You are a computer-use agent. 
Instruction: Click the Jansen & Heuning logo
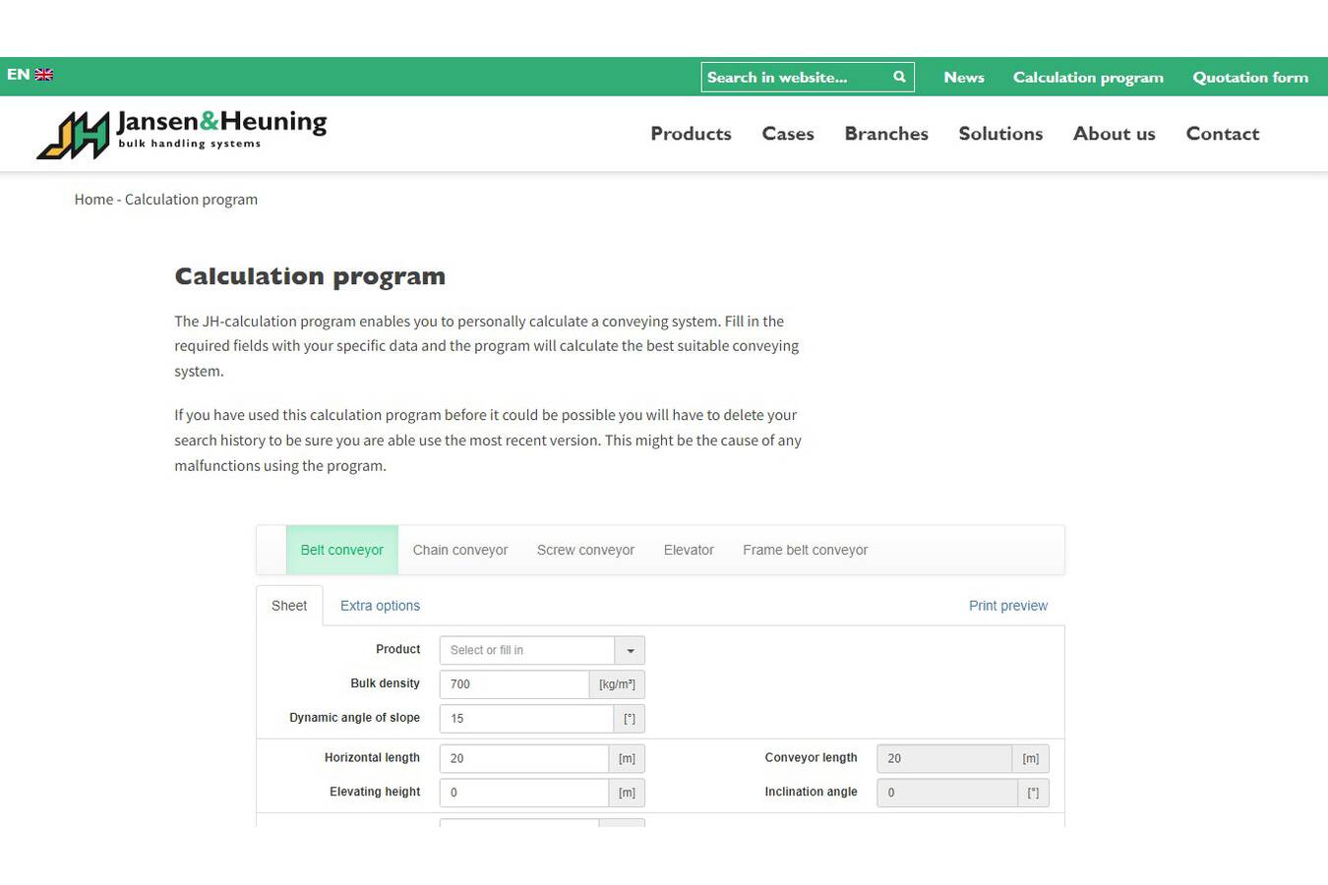(x=182, y=134)
